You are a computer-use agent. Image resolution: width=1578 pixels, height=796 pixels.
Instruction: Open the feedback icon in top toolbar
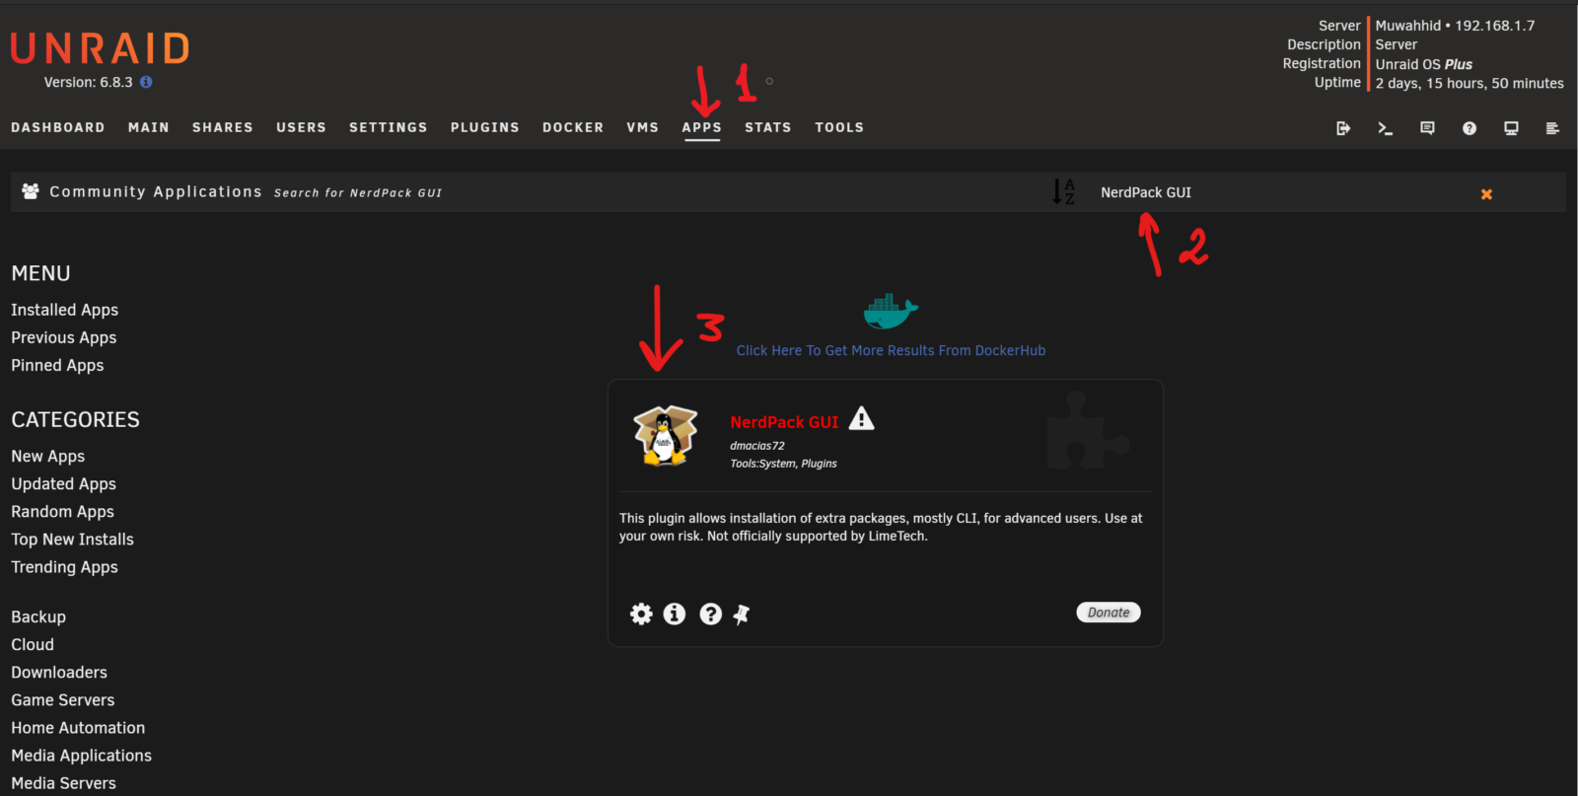point(1427,128)
